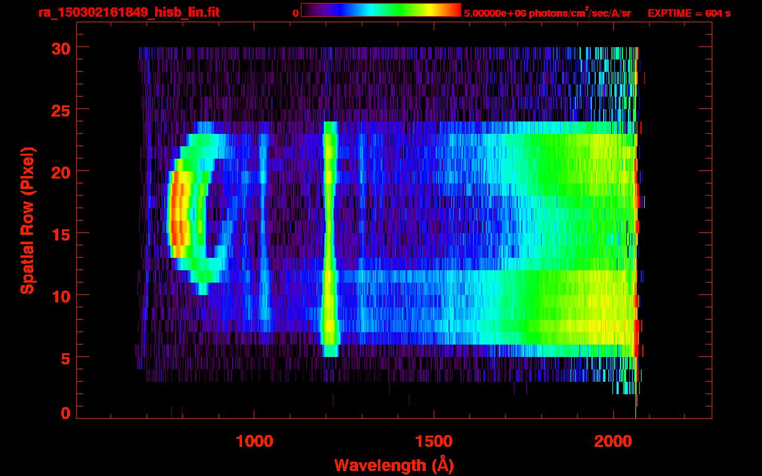Click the x-axis tick label 1500
The image size is (762, 476).
434,441
